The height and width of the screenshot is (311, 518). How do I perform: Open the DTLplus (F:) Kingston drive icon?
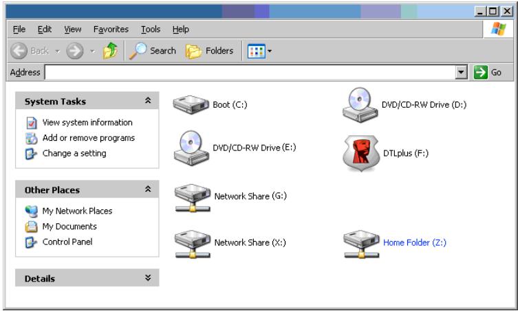[360, 153]
